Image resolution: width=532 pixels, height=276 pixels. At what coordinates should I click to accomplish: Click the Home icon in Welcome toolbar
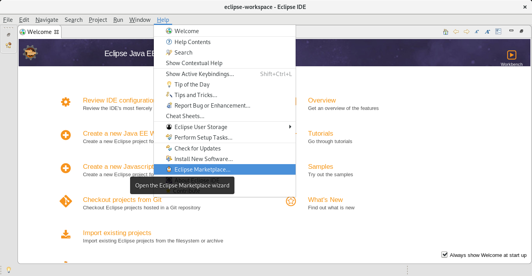446,32
